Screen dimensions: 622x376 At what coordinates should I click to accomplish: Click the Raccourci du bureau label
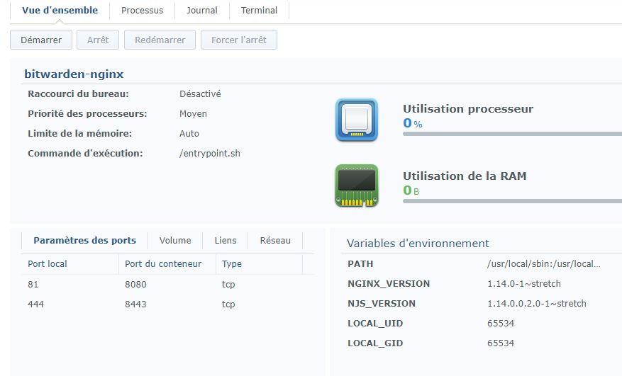(78, 94)
